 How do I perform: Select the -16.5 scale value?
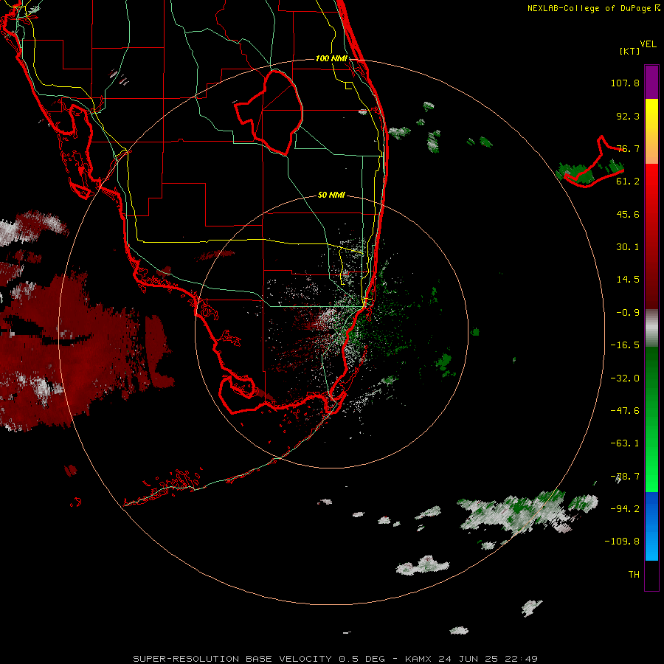pos(625,345)
